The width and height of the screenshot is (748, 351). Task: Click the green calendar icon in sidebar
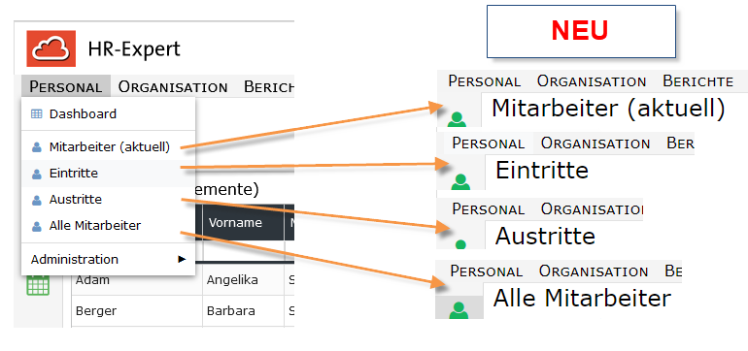coord(38,285)
